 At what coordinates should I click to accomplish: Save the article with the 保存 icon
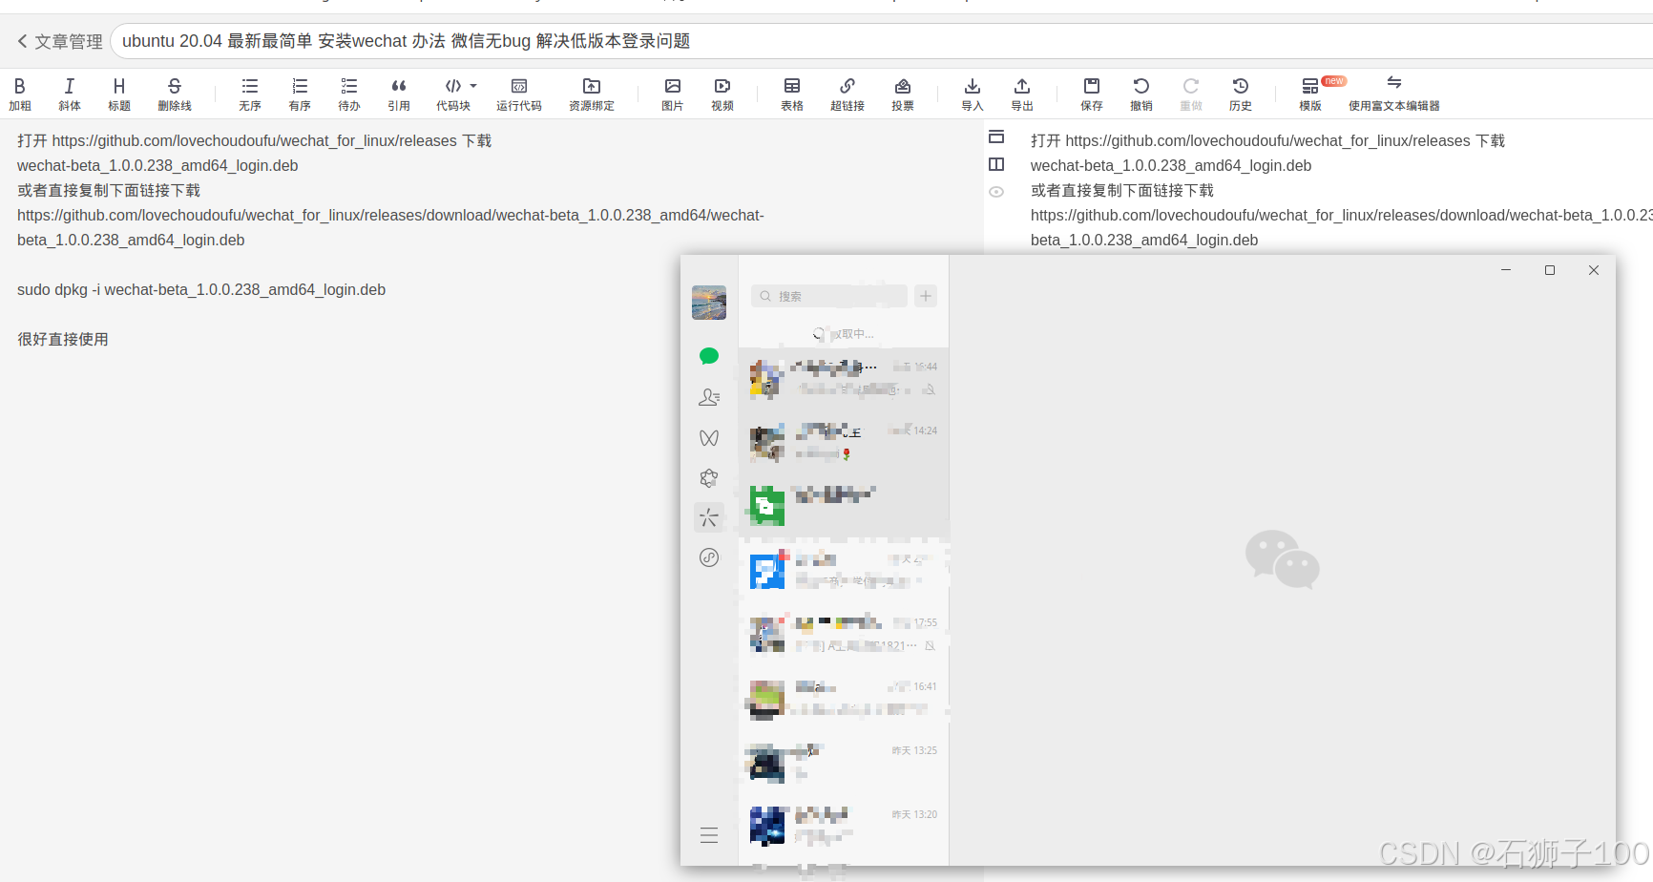click(1091, 93)
